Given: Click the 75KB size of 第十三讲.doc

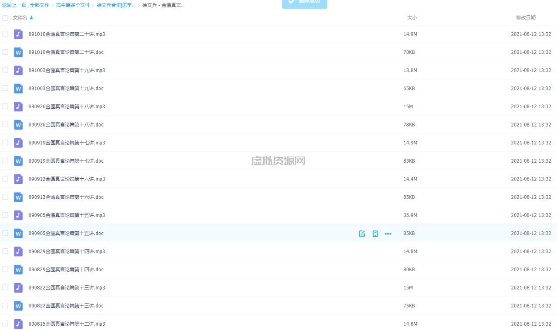Looking at the screenshot, I should click(x=409, y=306).
